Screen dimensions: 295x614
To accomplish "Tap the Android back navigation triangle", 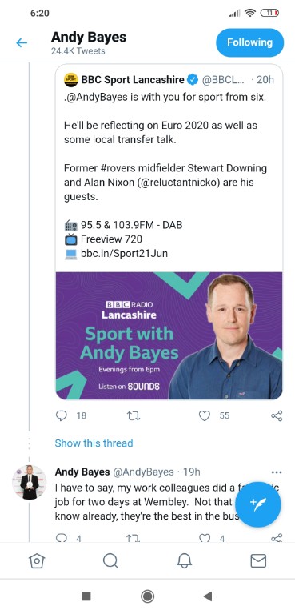I will pyautogui.click(x=208, y=596).
